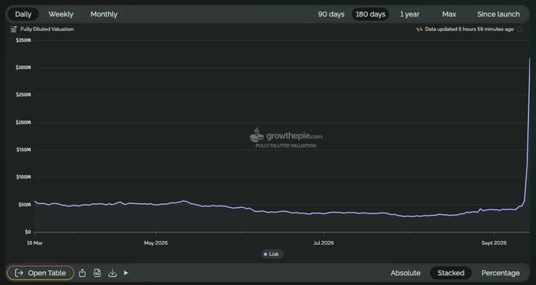The image size is (536, 285).
Task: Switch chart scale to Percentage
Action: tap(501, 273)
